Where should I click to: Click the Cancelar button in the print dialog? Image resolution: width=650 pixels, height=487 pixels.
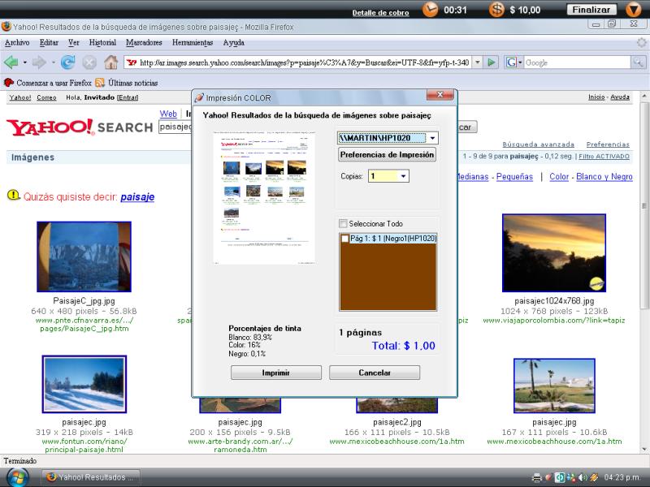coord(375,373)
